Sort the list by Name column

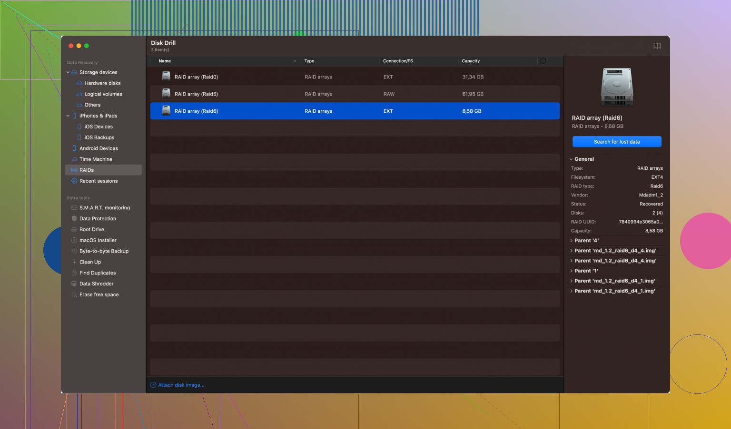tap(165, 61)
